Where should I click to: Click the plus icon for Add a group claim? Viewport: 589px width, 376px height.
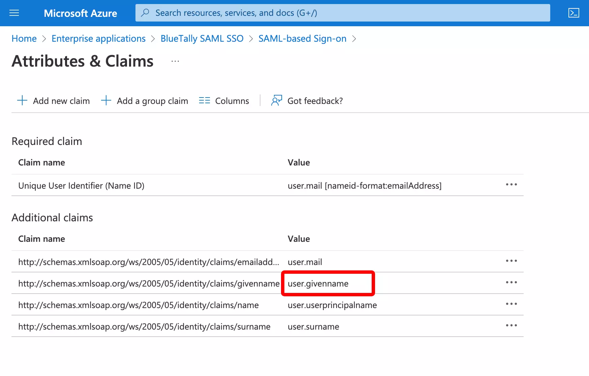pyautogui.click(x=106, y=101)
